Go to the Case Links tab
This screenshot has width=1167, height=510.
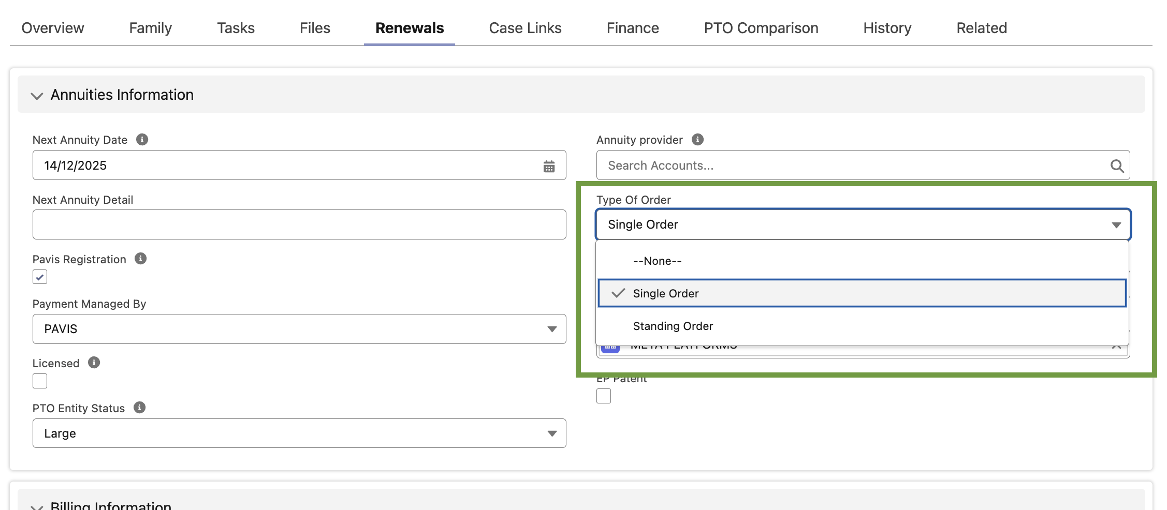coord(525,28)
